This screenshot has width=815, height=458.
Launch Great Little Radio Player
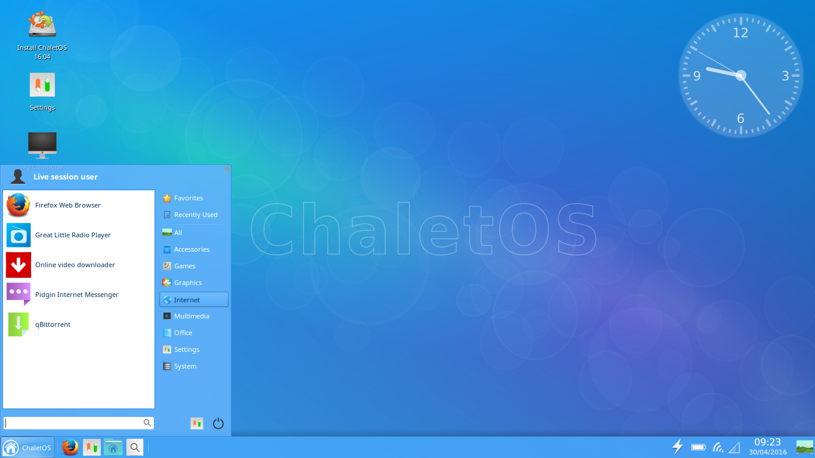point(79,235)
